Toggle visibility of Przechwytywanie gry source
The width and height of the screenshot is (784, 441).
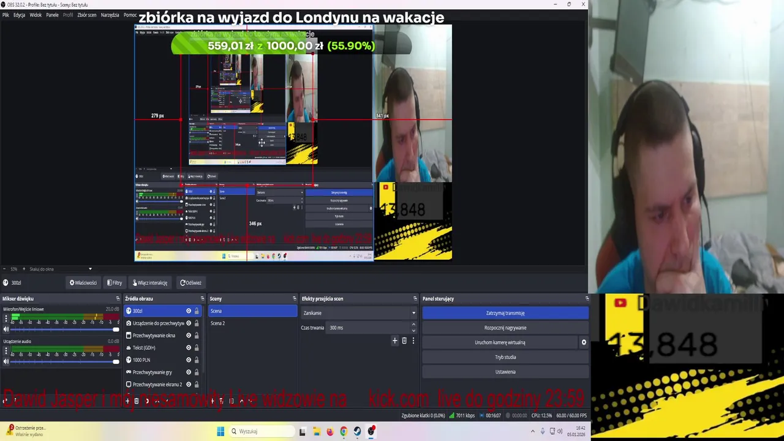(x=189, y=372)
